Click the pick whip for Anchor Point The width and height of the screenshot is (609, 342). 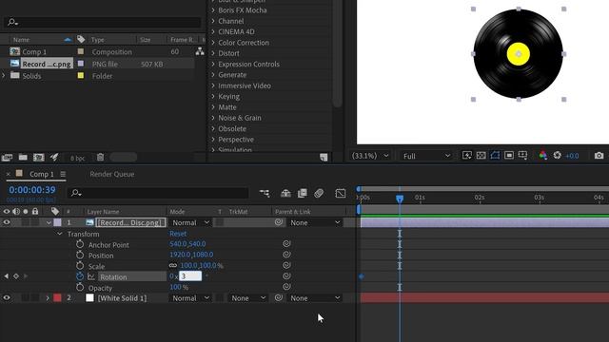(286, 244)
